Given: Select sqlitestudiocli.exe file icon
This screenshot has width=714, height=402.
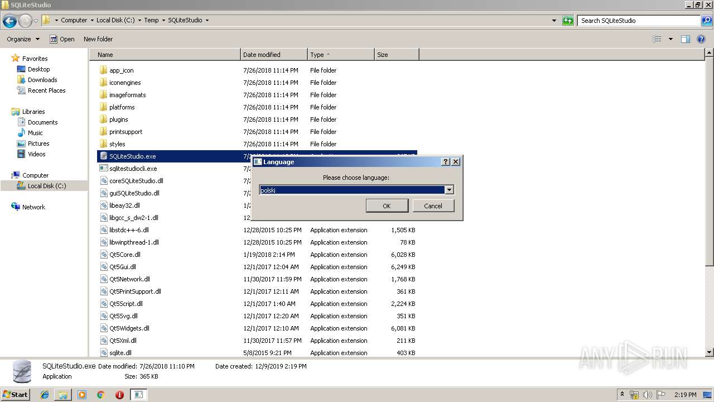Looking at the screenshot, I should tap(103, 169).
